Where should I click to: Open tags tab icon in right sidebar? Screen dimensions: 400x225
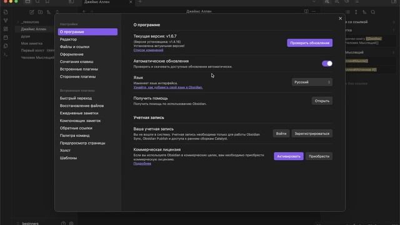click(347, 2)
